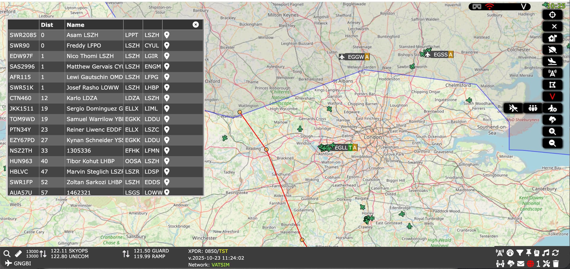Click the zoom in magnifier button
This screenshot has width=570, height=269.
[552, 132]
